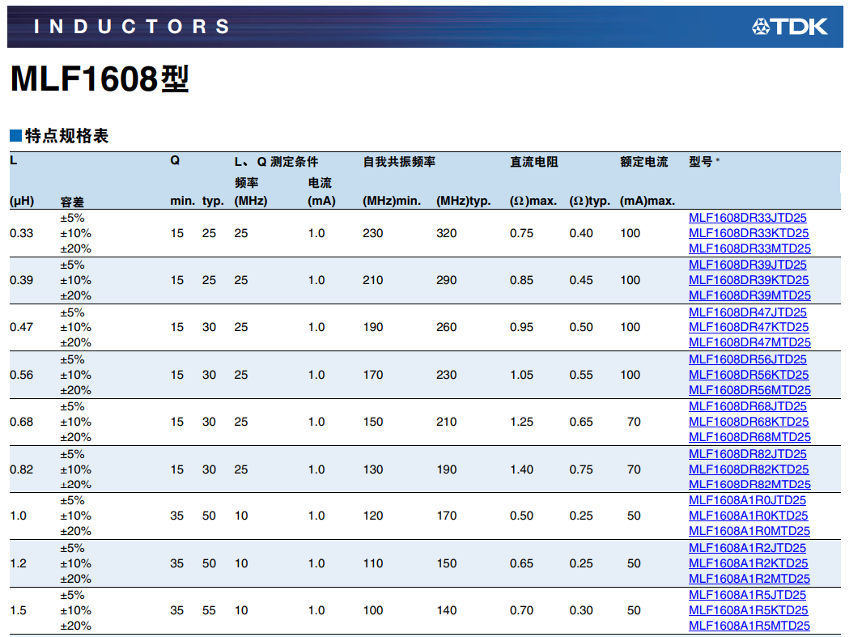Click the 直流电阻 column header

tap(534, 162)
